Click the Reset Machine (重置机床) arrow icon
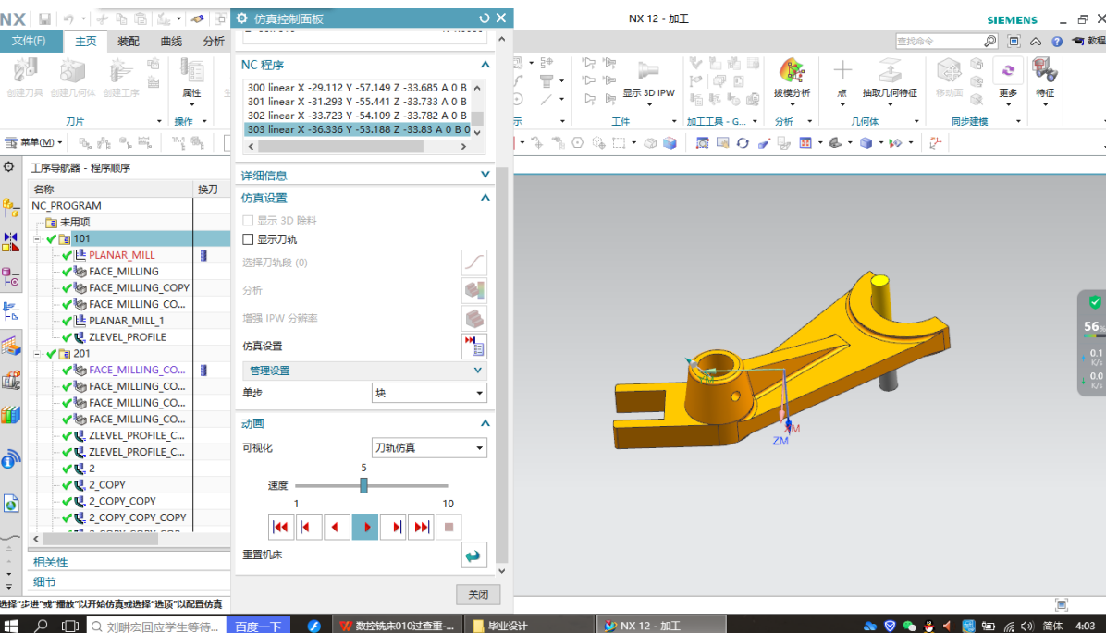The height and width of the screenshot is (633, 1106). (x=473, y=555)
